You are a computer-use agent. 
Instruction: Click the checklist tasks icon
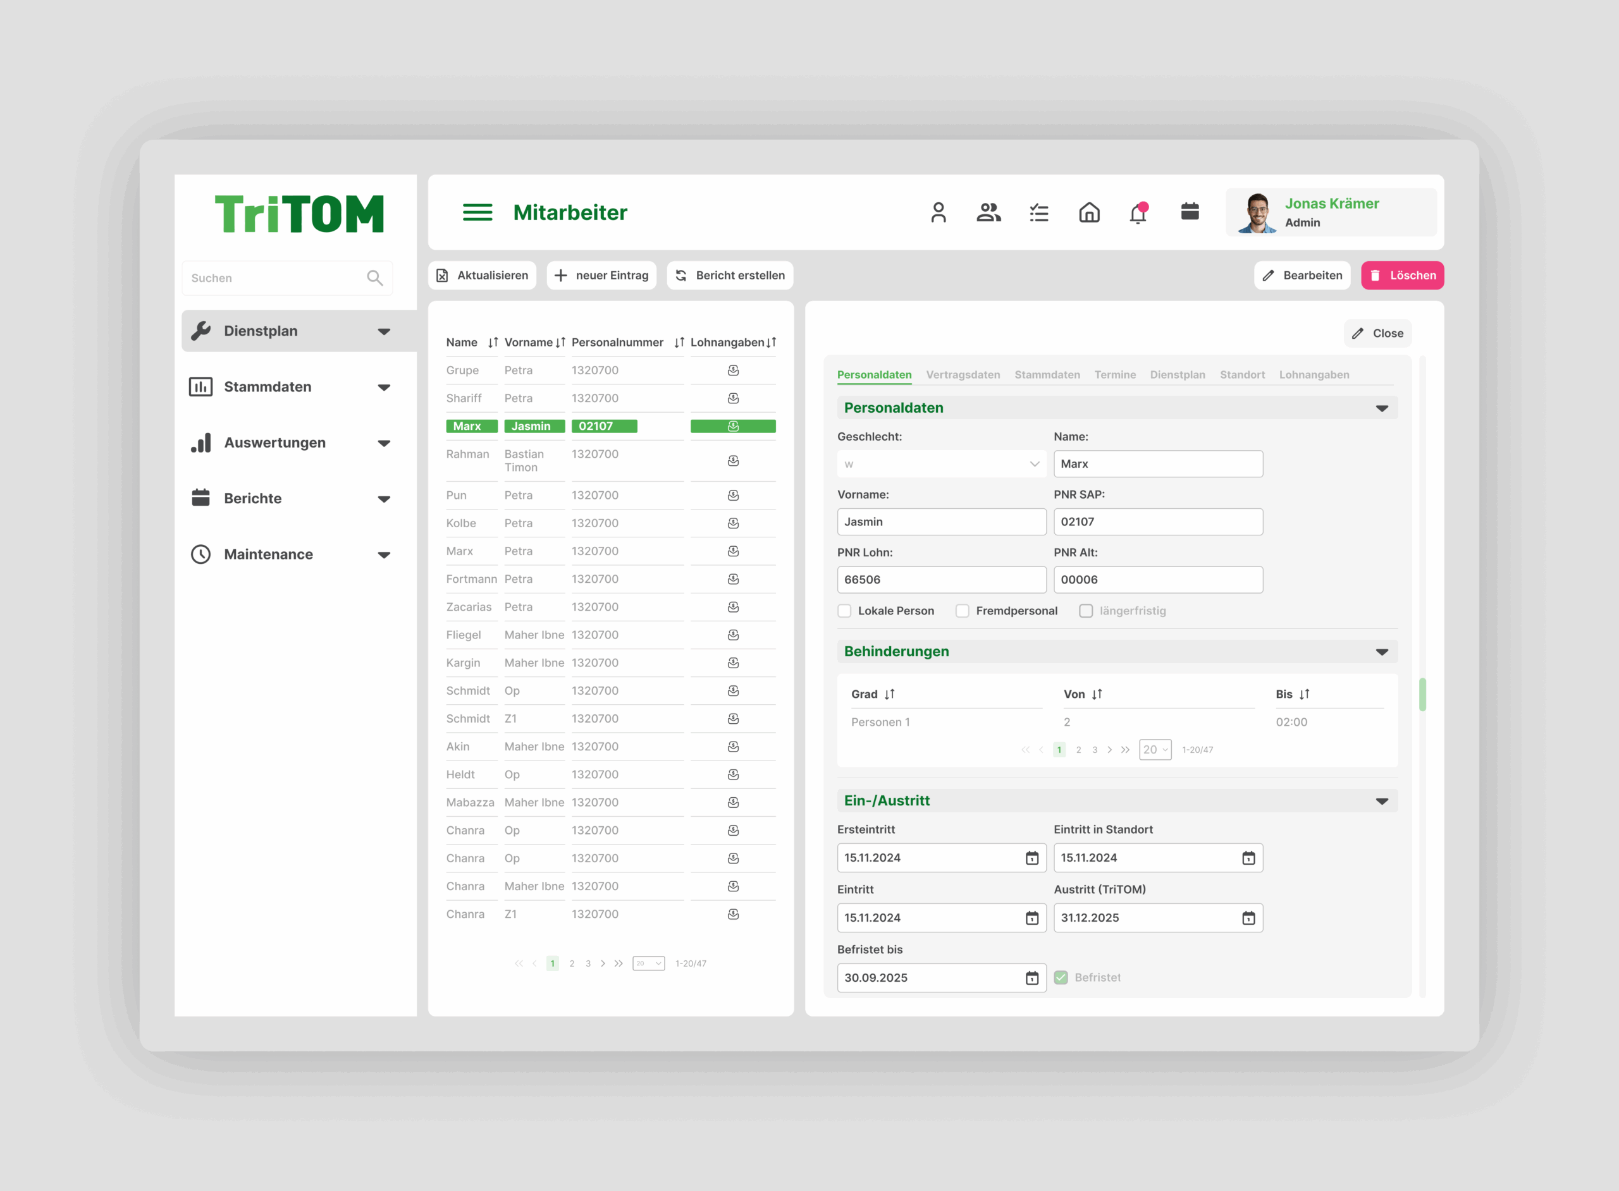1038,212
